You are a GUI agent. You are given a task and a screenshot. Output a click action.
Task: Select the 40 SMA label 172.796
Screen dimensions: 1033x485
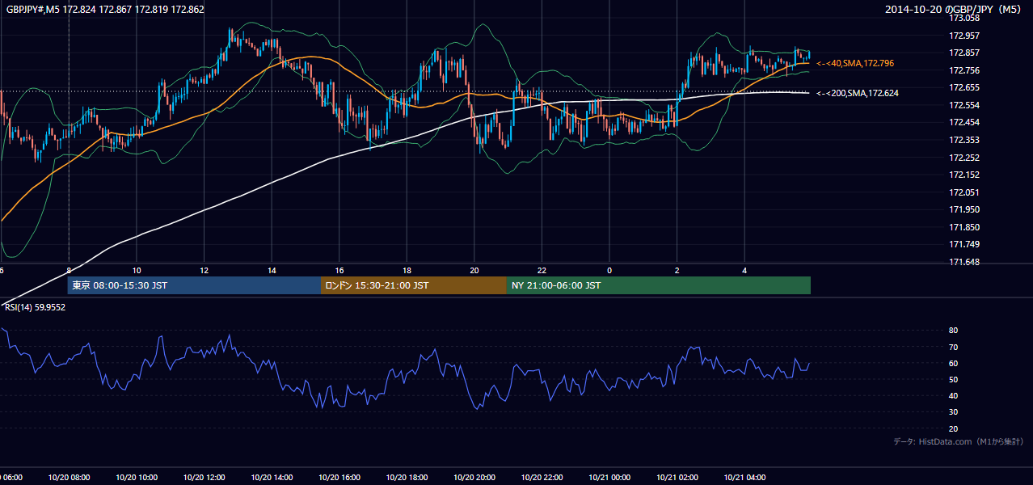[855, 63]
